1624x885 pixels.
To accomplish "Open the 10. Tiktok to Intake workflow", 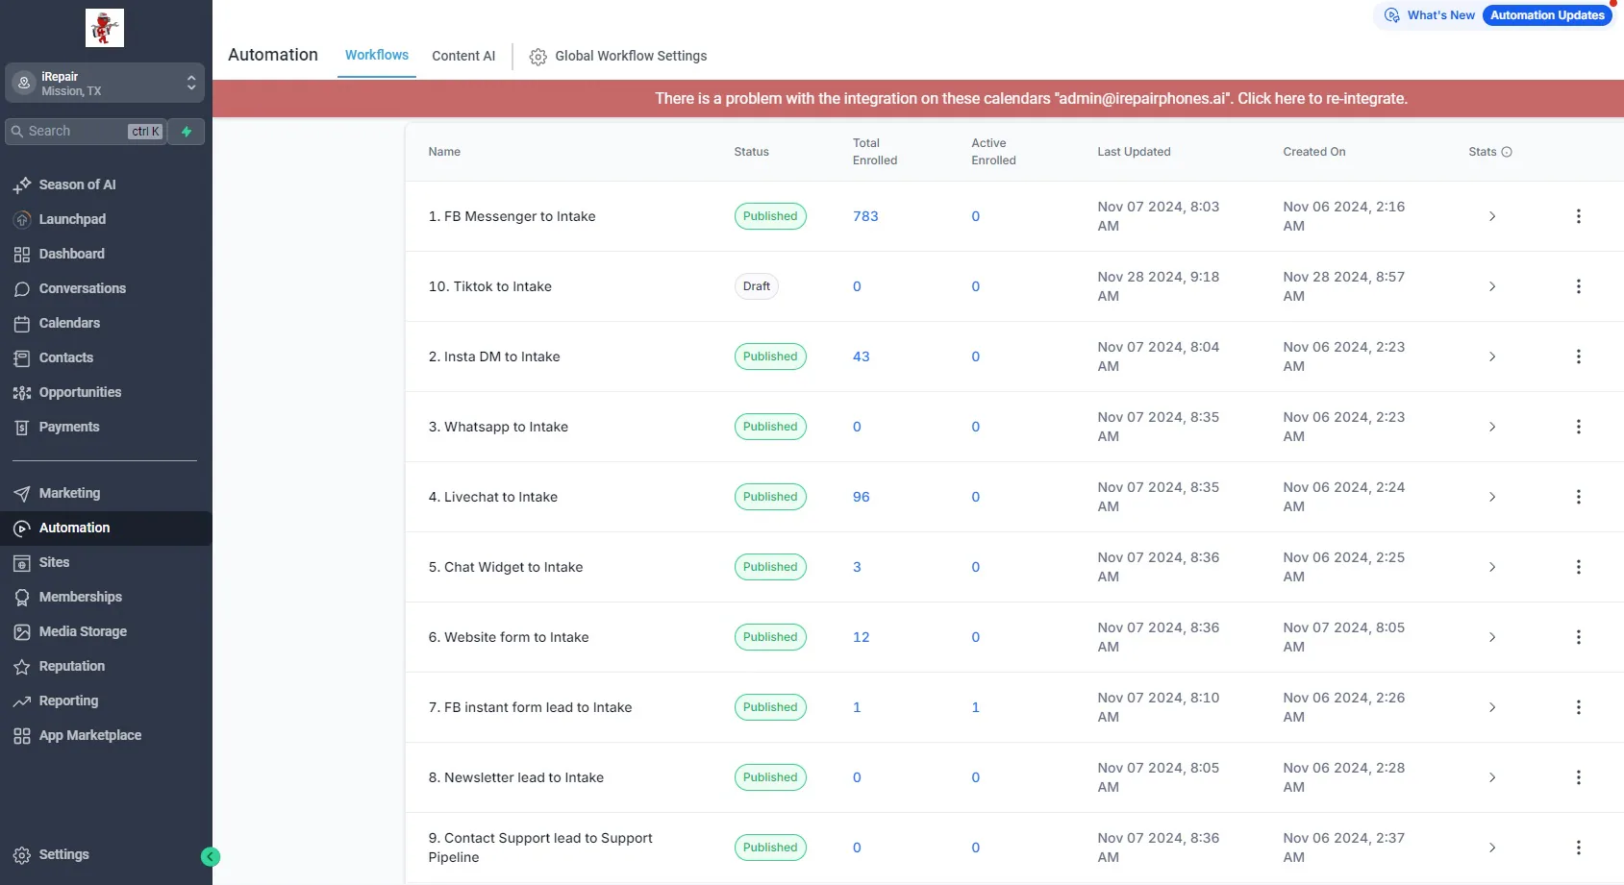I will coord(489,286).
